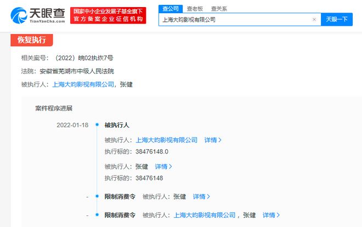
Task: Open 详情 next to 上海大昀影视有限公司 in timeline
Action: pos(213,140)
